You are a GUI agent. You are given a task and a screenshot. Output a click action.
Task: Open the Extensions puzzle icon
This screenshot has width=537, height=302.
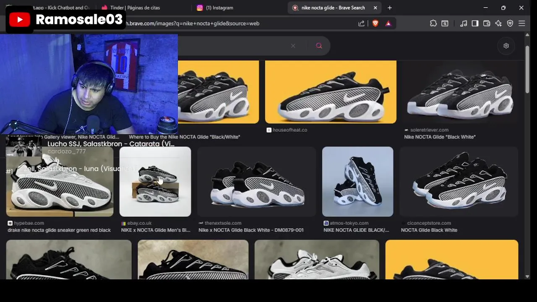[433, 23]
